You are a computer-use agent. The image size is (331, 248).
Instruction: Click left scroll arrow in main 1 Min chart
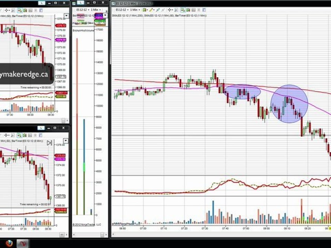pyautogui.click(x=113, y=234)
